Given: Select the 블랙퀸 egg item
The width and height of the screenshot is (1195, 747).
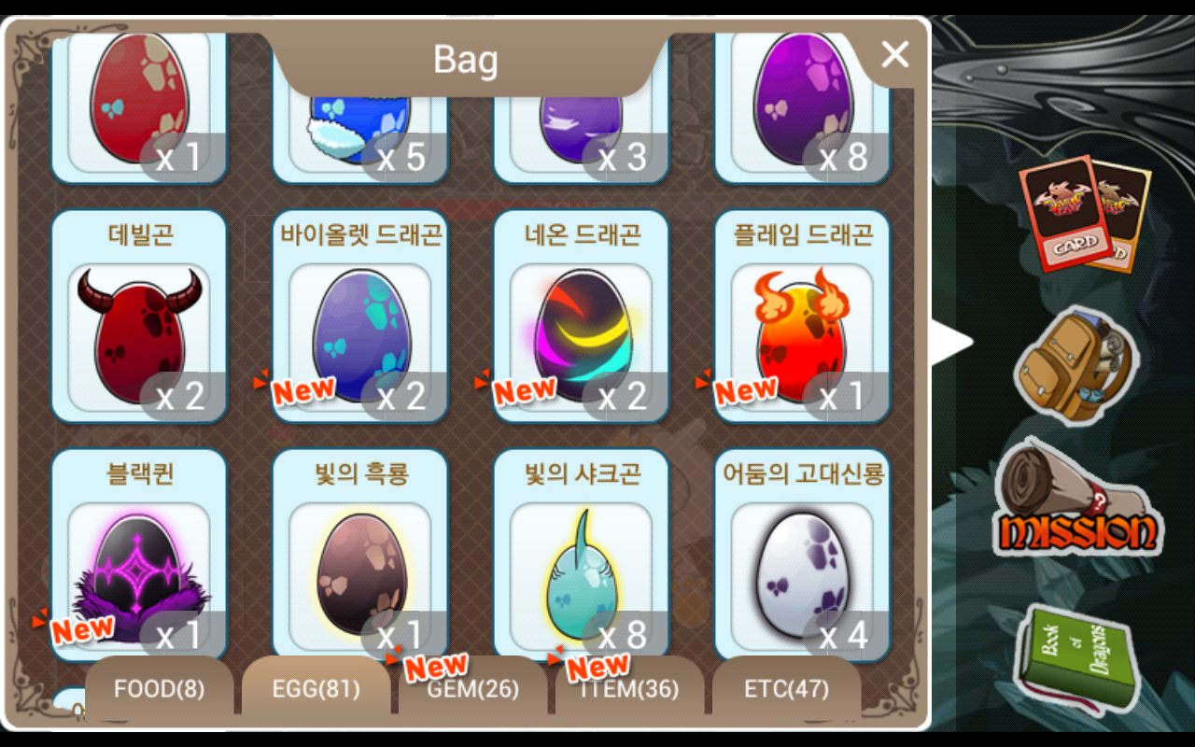Looking at the screenshot, I should tap(139, 556).
